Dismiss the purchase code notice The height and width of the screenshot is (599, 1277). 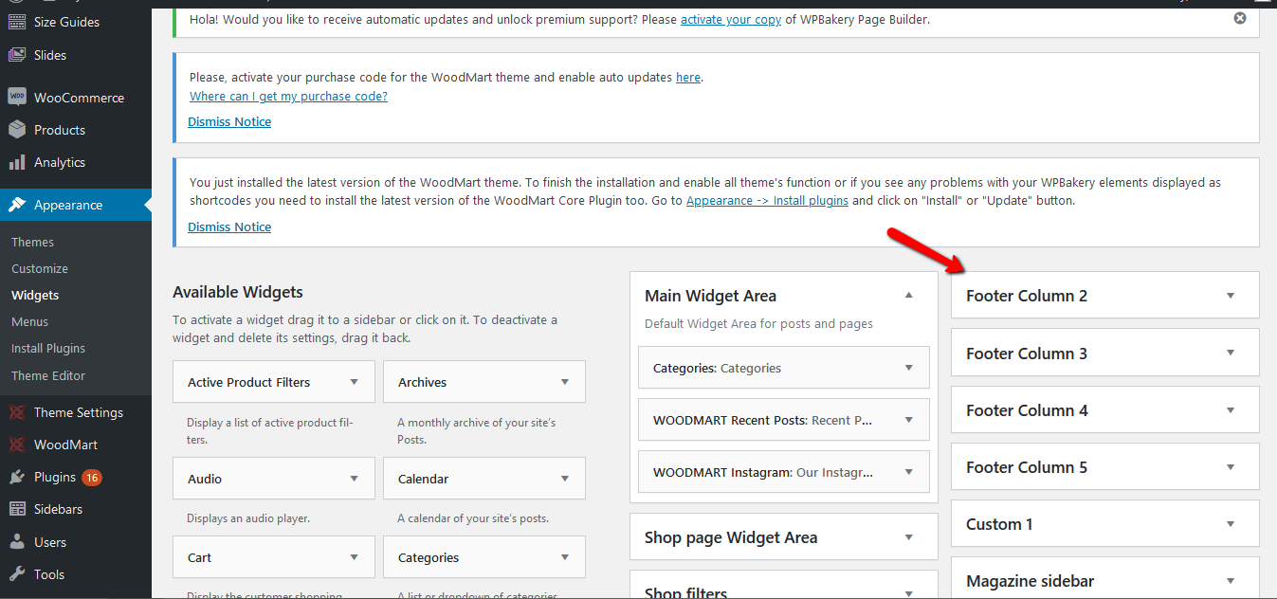click(229, 121)
